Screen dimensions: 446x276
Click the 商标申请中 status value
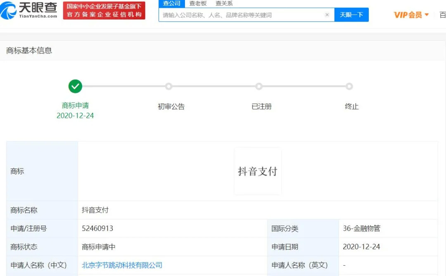pyautogui.click(x=99, y=247)
